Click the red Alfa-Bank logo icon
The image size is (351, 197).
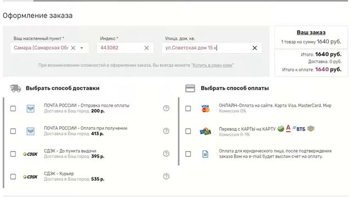click(x=288, y=129)
